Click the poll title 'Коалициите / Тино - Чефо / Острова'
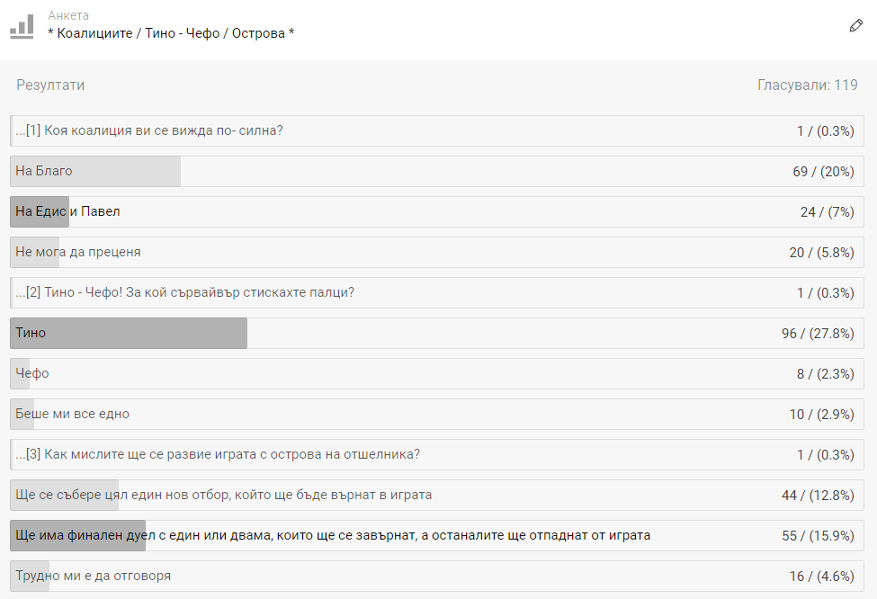Image resolution: width=877 pixels, height=599 pixels. 171,33
